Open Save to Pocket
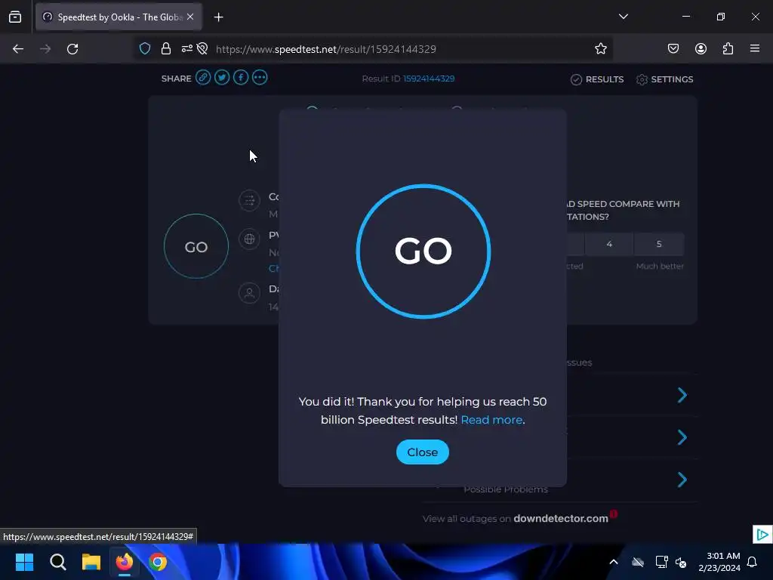Screen dimensions: 773x580 tap(673, 49)
